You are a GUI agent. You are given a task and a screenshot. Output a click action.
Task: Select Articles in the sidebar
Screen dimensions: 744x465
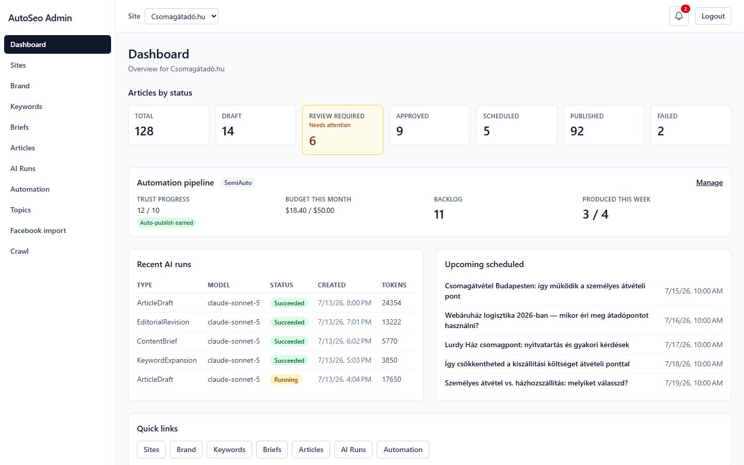click(57, 148)
